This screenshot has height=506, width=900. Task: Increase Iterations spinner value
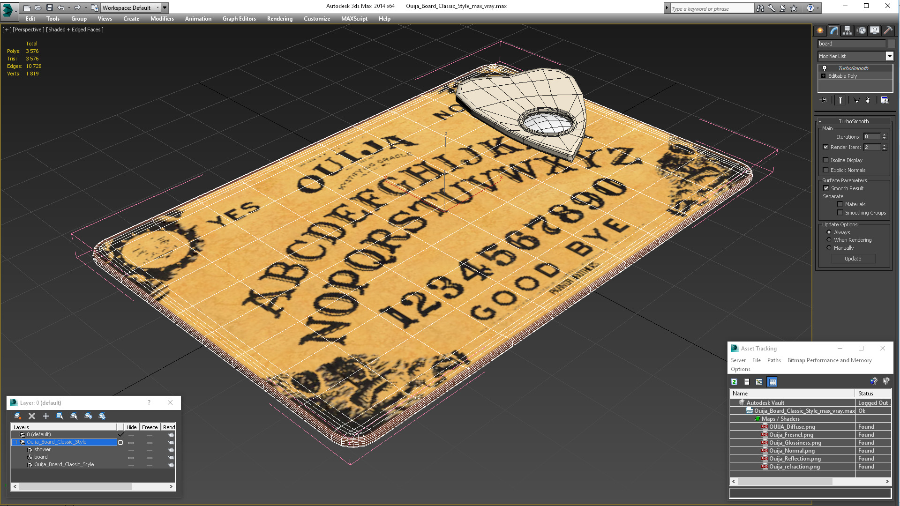click(x=885, y=135)
